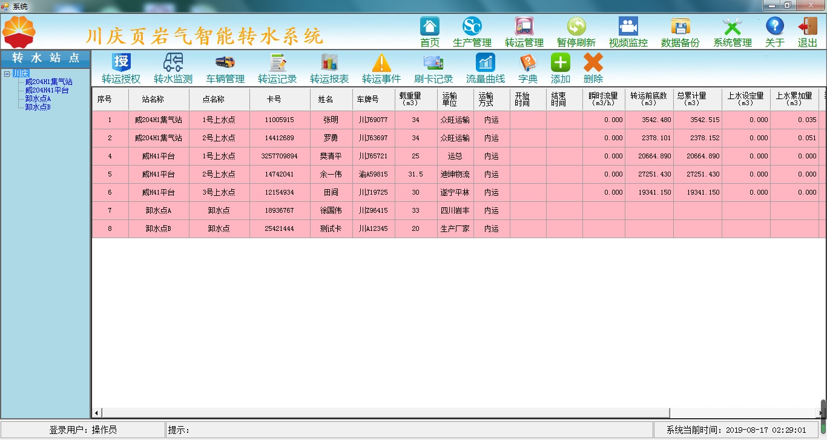Open 刷卡记录 card swipe records
This screenshot has width=827, height=440.
433,62
